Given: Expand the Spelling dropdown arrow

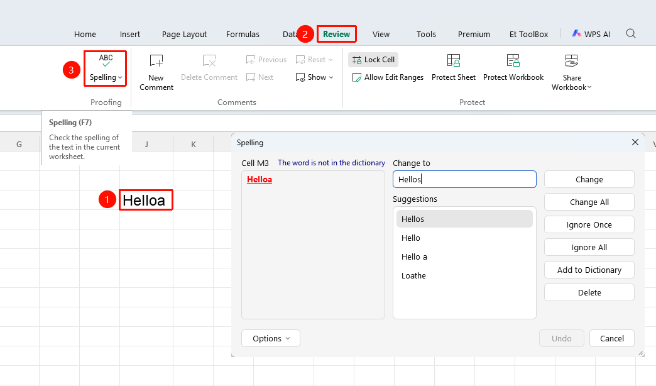Looking at the screenshot, I should [x=120, y=77].
